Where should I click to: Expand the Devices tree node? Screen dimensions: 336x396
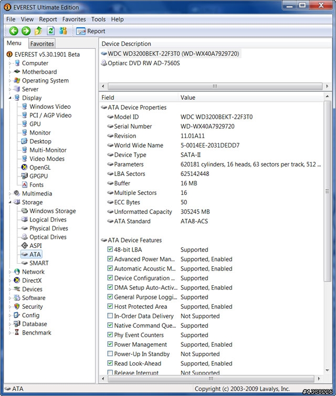click(x=10, y=289)
